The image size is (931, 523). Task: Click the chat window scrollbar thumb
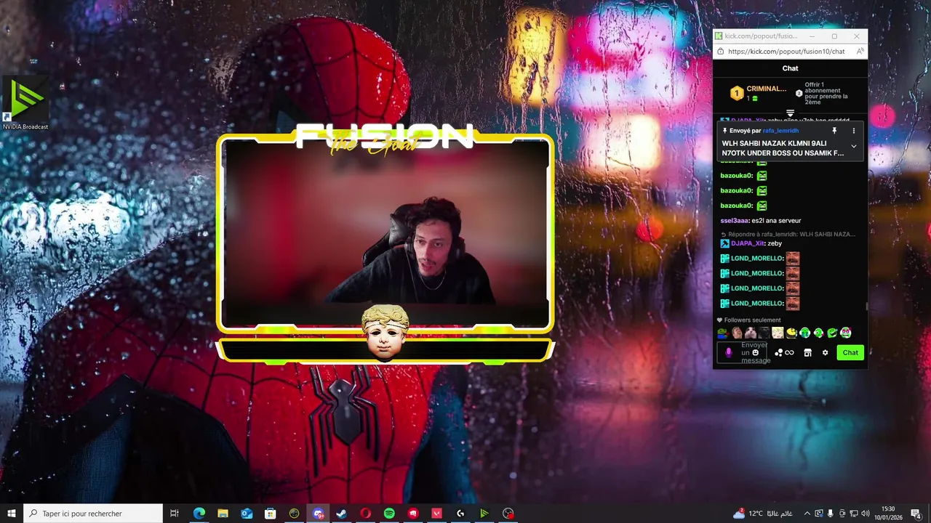866,307
